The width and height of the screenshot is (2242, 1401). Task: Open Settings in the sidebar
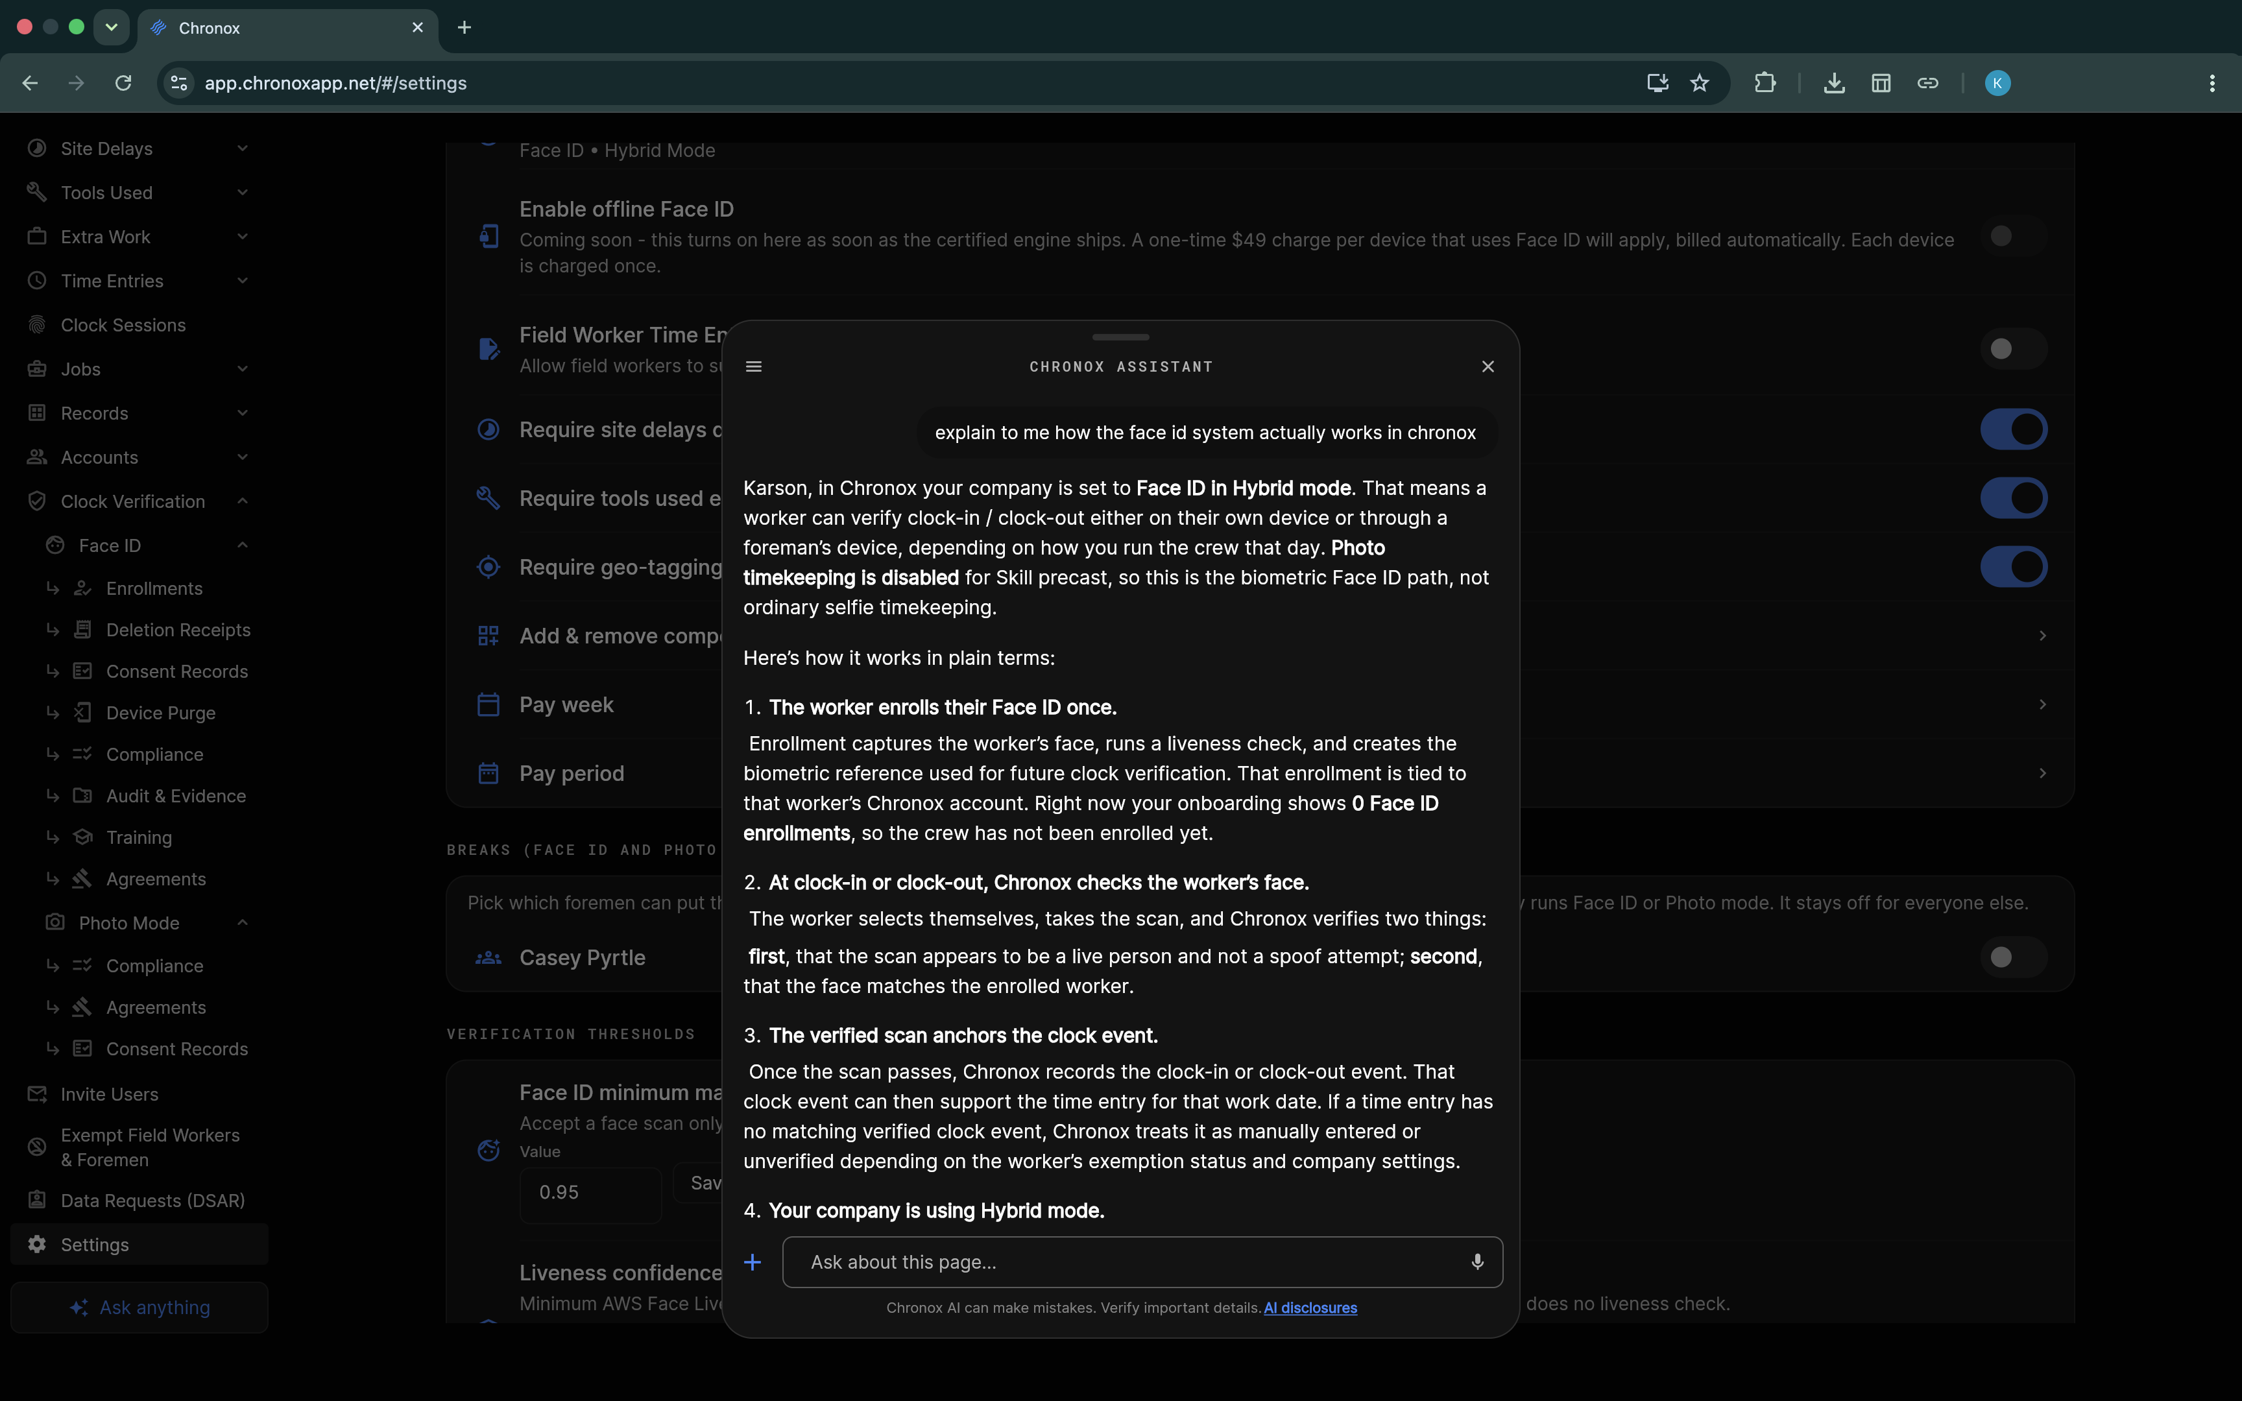coord(140,1245)
